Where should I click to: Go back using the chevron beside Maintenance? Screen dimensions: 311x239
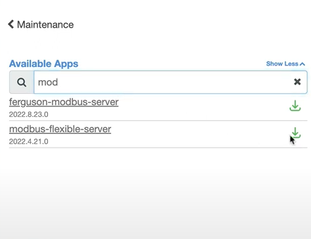pos(11,24)
